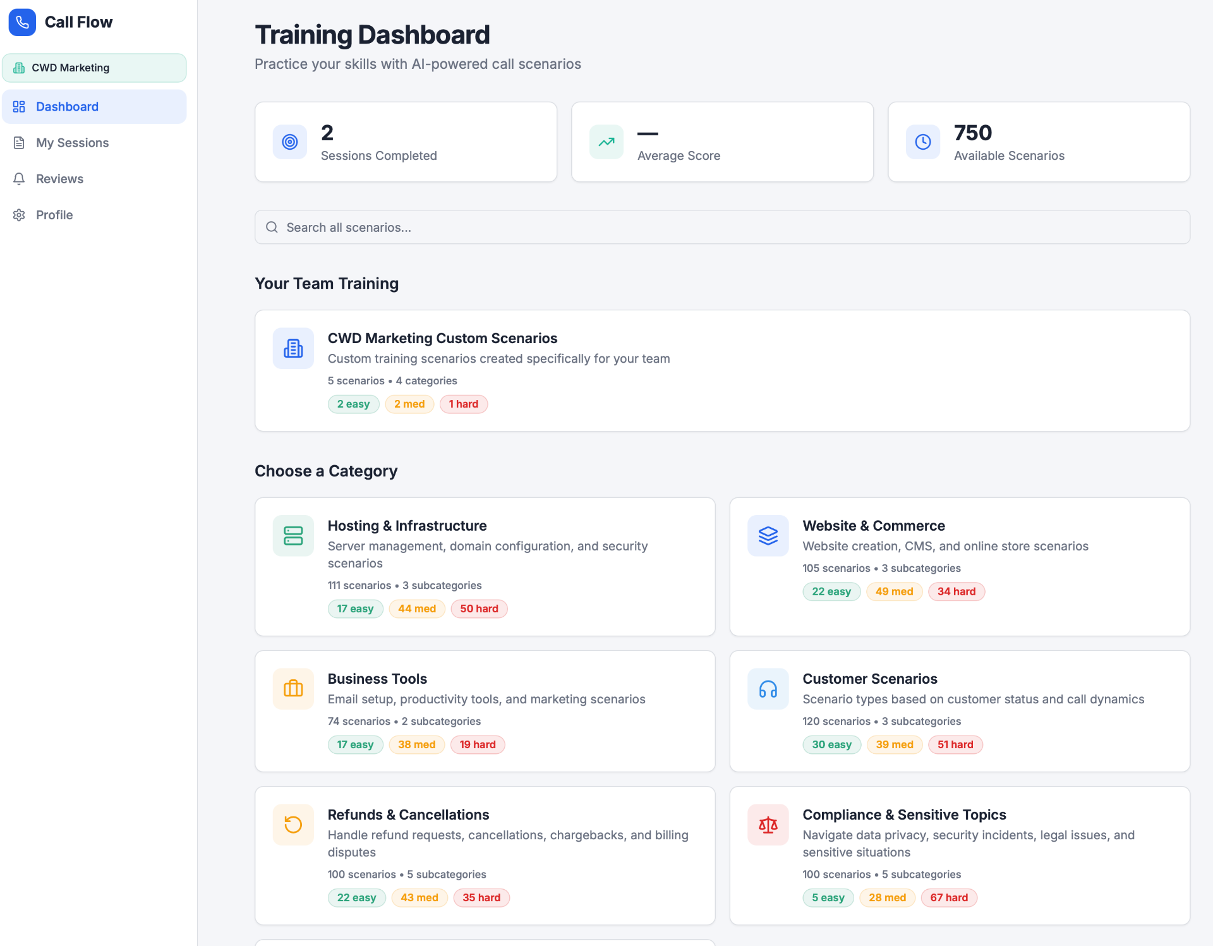
Task: Click the '120 scenarios • 3 subcategories' text
Action: [x=882, y=722]
